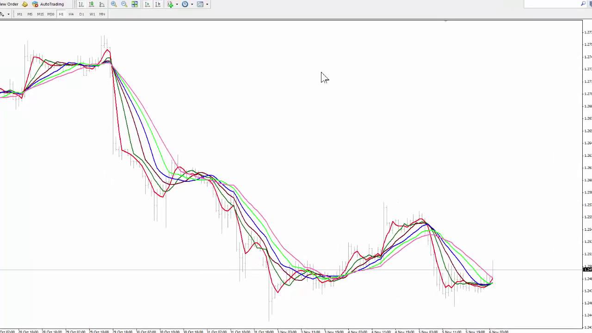This screenshot has height=333, width=592.
Task: Click the add Indicators icon with green plus
Action: [170, 4]
